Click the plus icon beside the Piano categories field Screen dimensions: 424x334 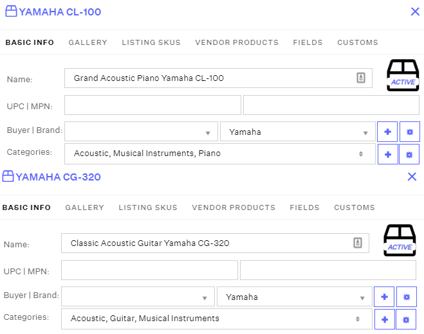tap(387, 154)
